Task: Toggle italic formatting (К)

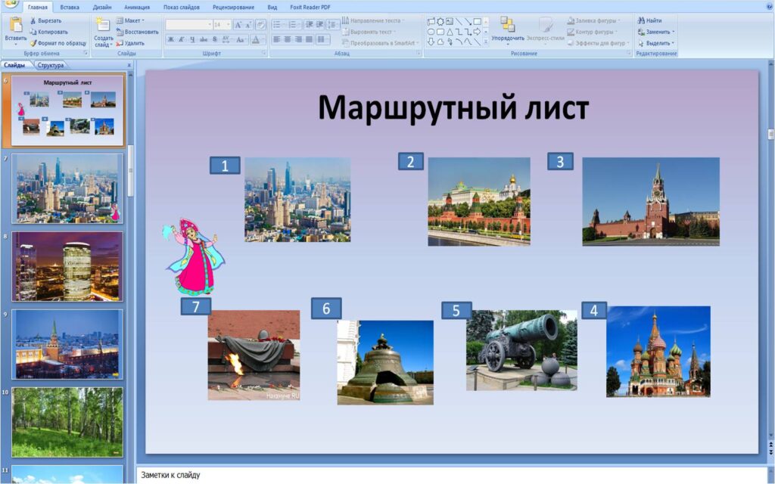Action: click(182, 39)
